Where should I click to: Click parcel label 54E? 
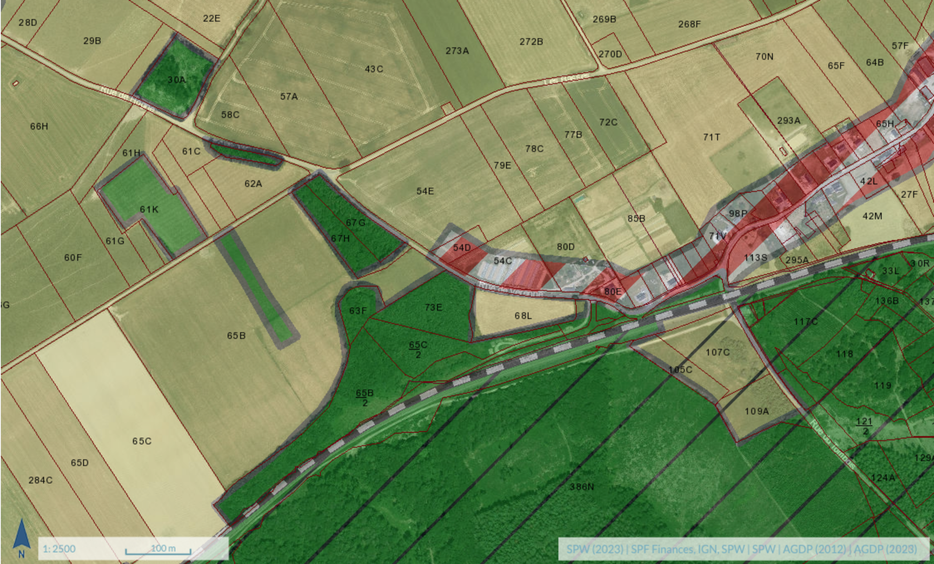pos(425,191)
